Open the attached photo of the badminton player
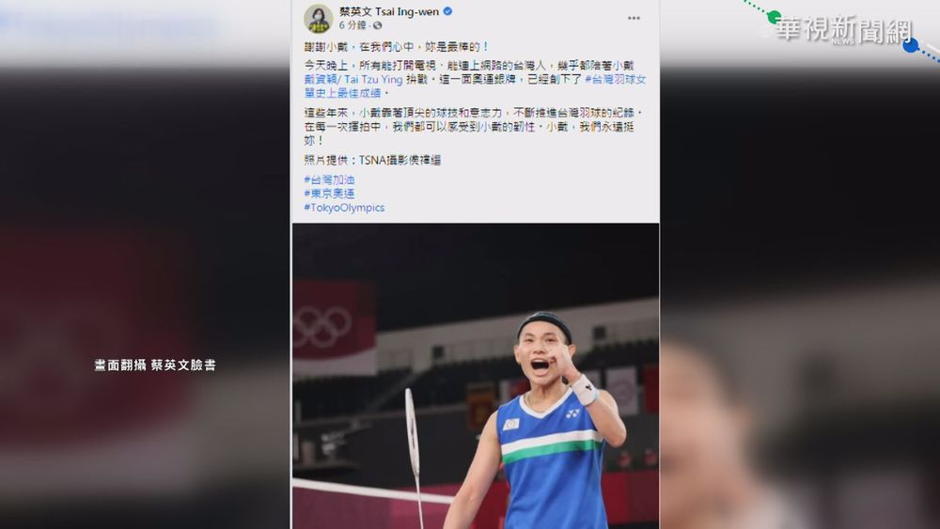The height and width of the screenshot is (529, 940). coord(476,376)
